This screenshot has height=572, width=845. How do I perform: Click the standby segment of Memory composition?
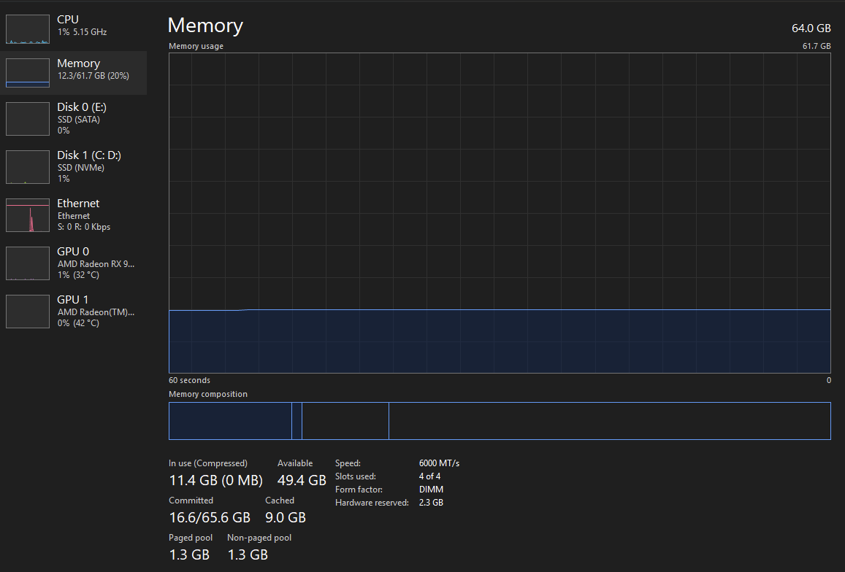click(345, 421)
